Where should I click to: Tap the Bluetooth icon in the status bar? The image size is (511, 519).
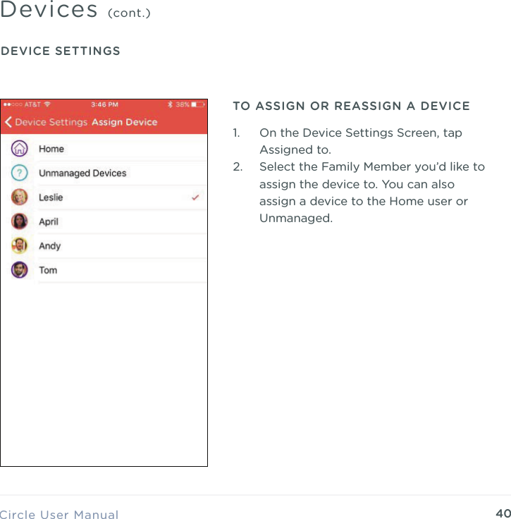click(170, 104)
